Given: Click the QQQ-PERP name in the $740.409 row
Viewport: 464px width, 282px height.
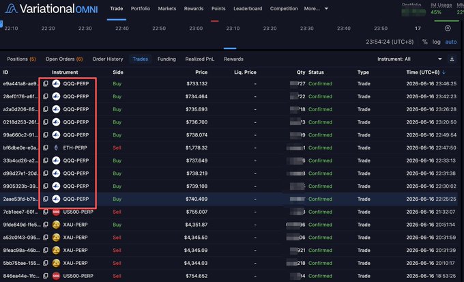Looking at the screenshot, I should point(76,199).
